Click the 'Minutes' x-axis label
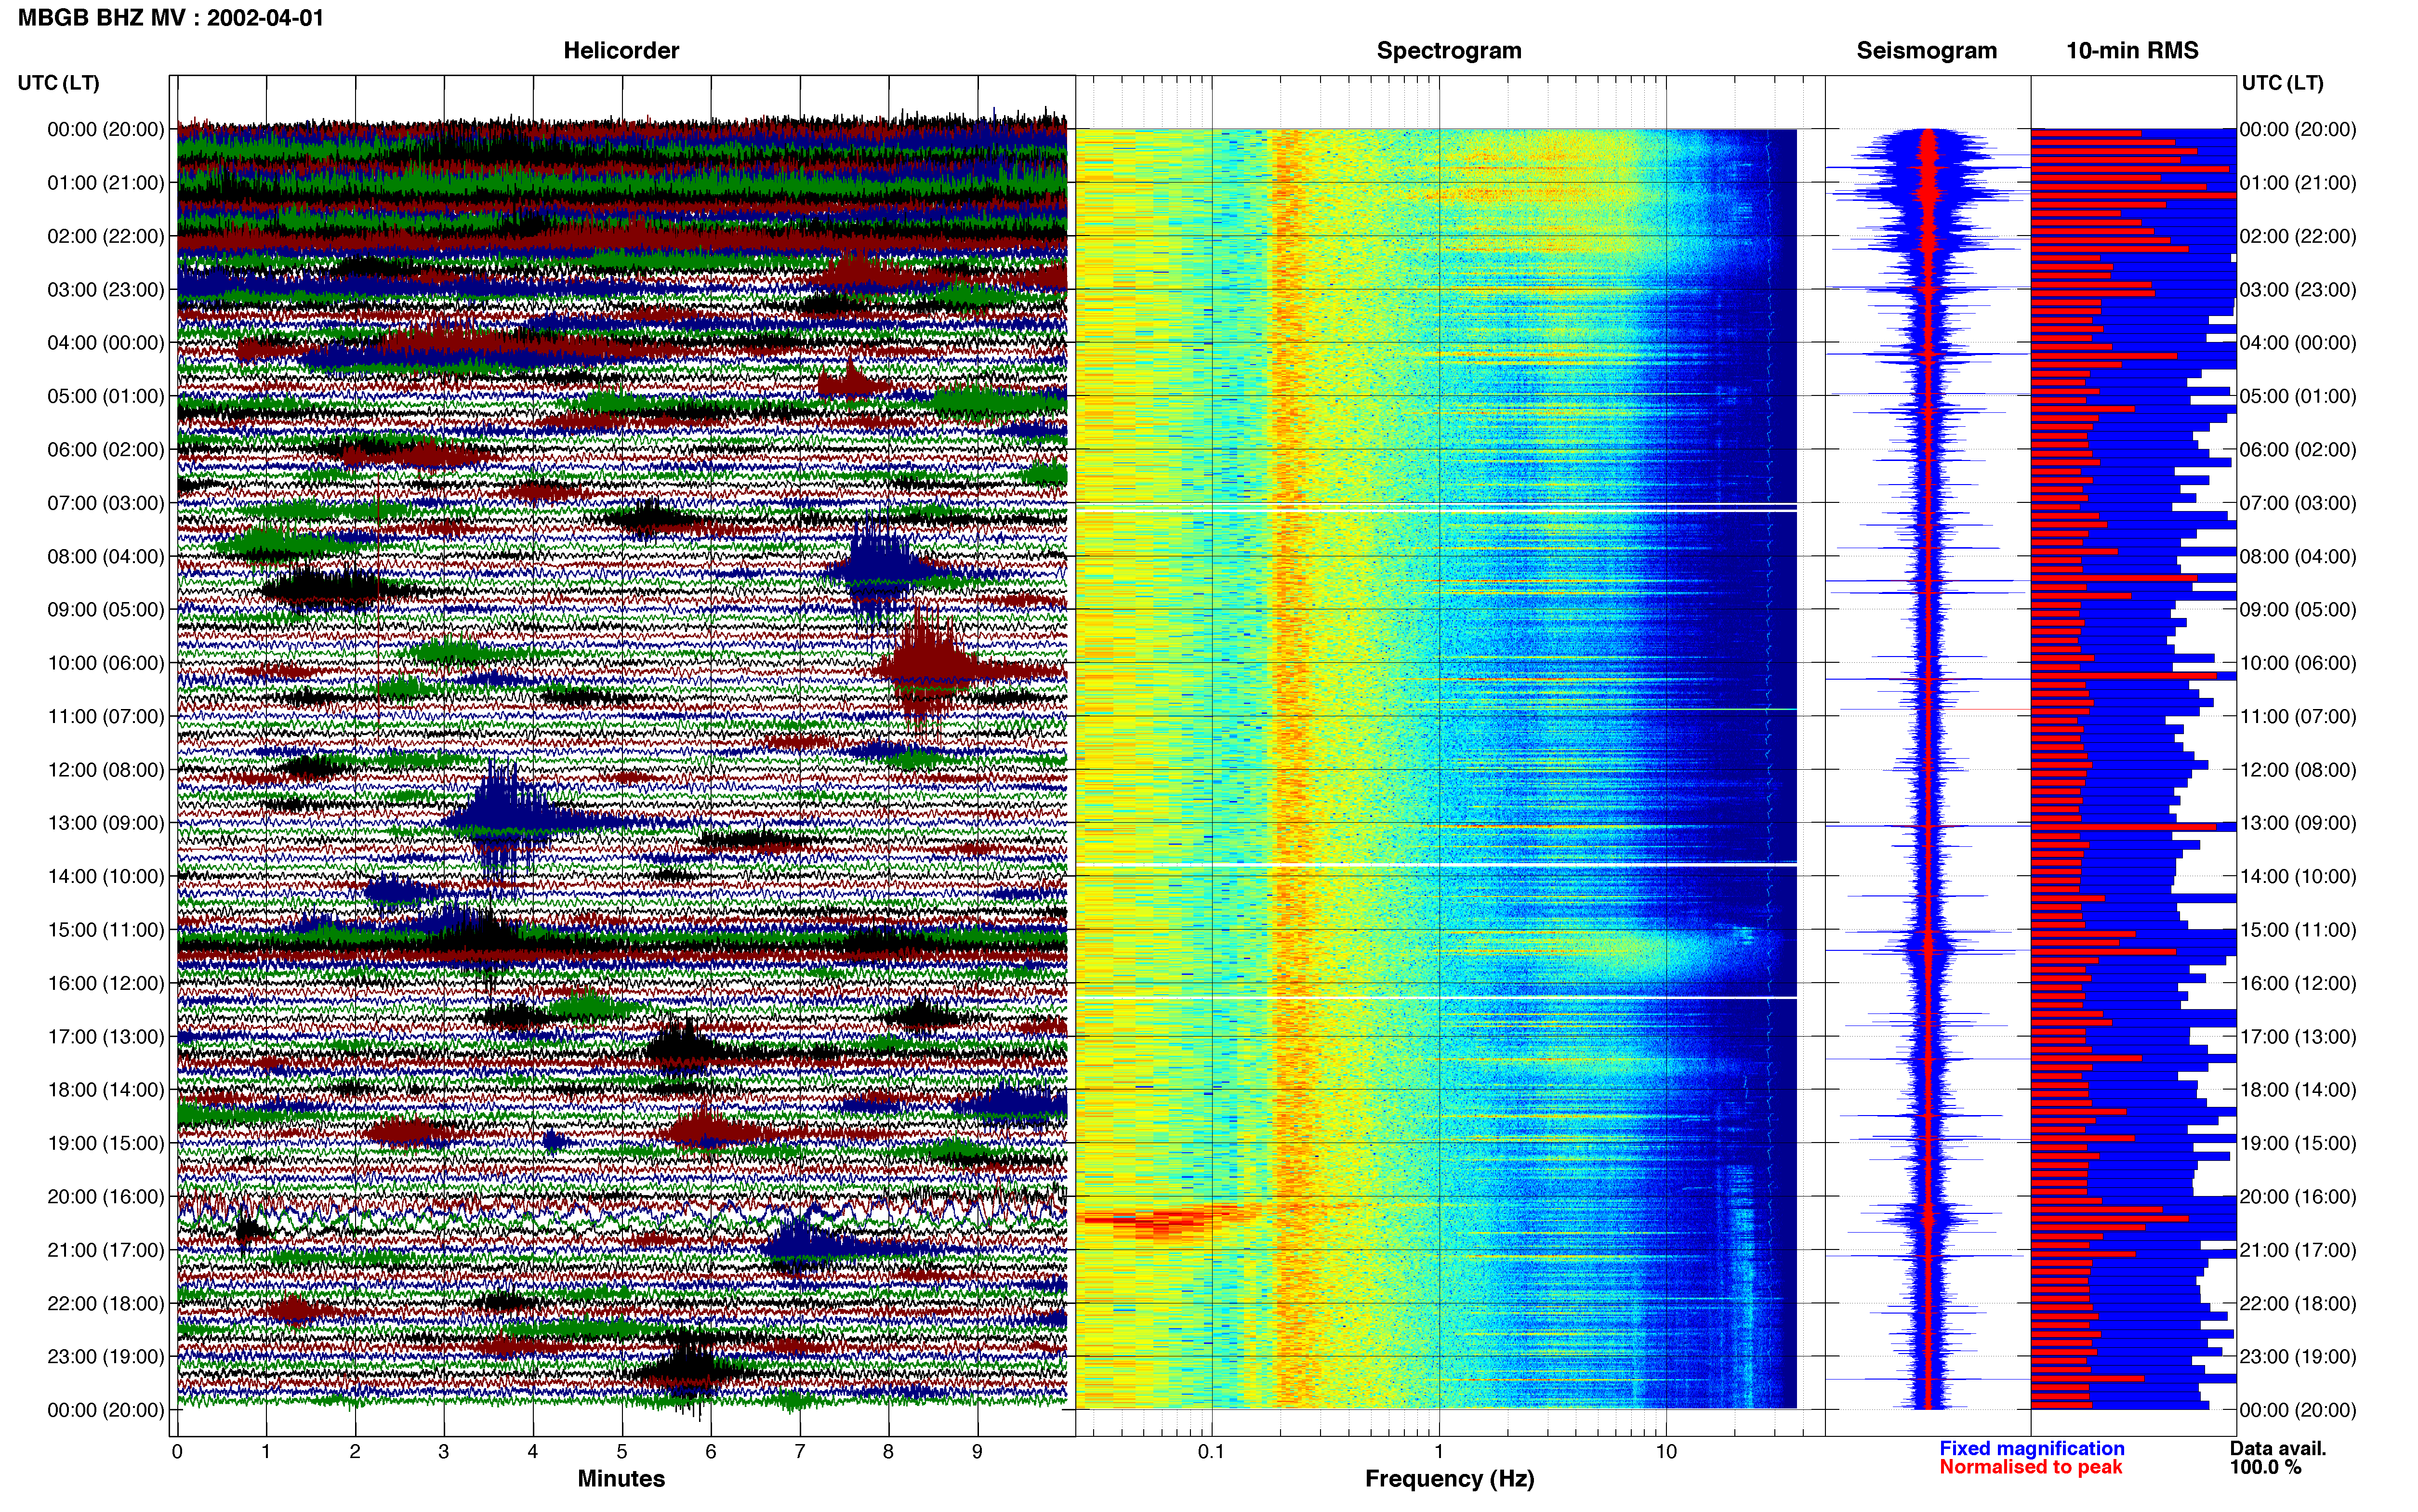 pos(621,1479)
